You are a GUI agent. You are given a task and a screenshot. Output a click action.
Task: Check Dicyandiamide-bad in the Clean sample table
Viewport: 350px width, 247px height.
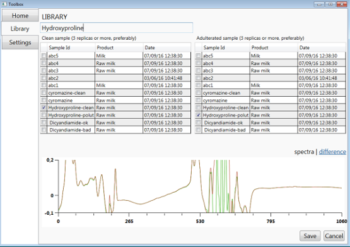pyautogui.click(x=44, y=130)
